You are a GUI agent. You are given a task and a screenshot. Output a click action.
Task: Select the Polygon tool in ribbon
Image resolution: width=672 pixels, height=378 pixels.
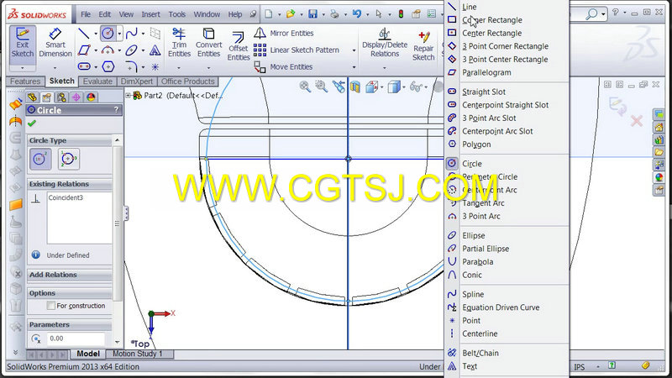click(x=108, y=67)
